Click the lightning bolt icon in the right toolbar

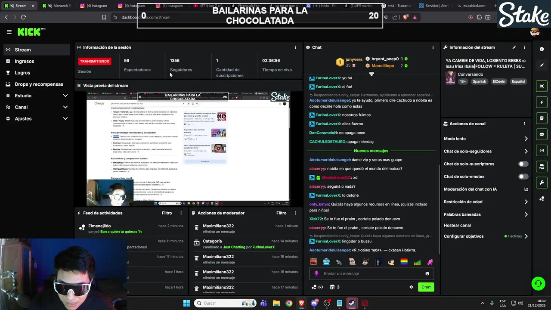coord(542,102)
